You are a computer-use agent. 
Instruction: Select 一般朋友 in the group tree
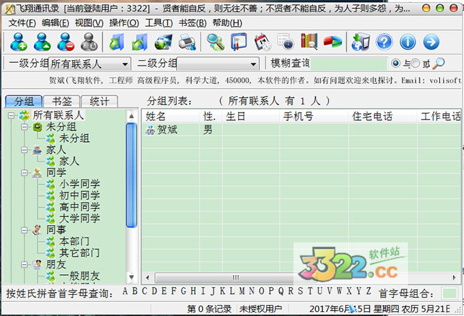[x=79, y=276]
